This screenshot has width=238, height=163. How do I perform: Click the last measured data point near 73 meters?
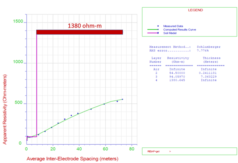click(x=122, y=99)
